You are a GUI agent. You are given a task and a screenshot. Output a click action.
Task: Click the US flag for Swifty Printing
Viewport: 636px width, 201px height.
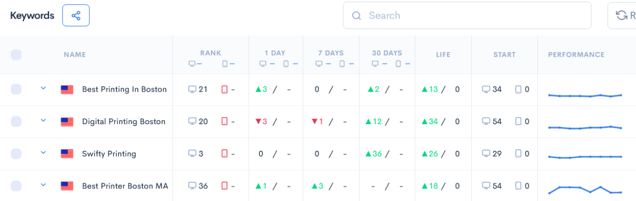pos(67,154)
